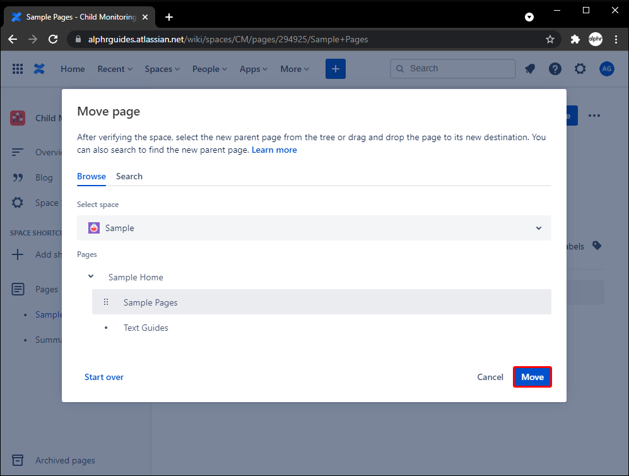Open the Learn more link

tap(274, 150)
